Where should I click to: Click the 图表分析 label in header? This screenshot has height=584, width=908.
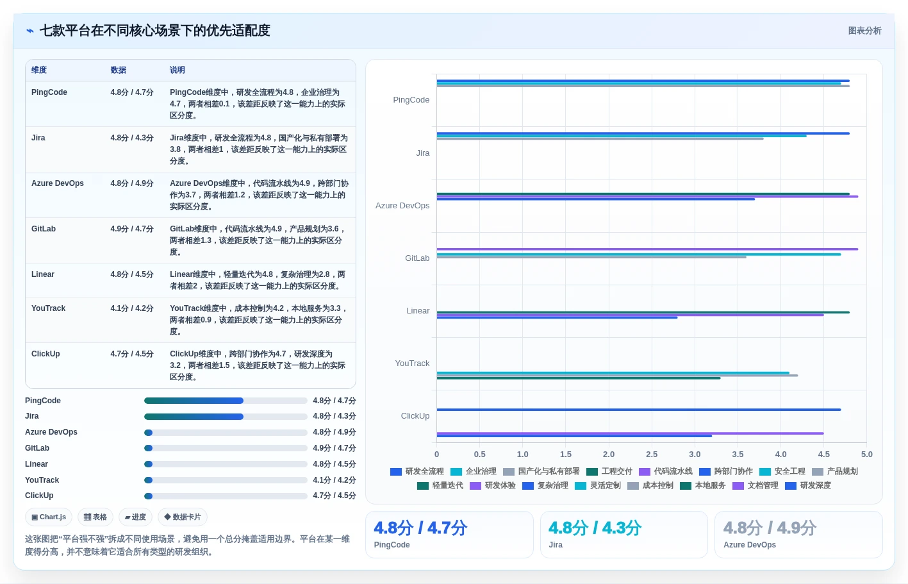[x=864, y=31]
